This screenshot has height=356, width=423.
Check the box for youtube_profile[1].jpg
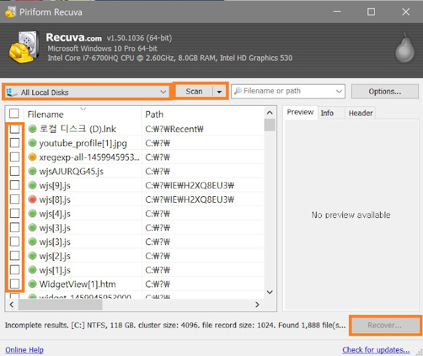(x=15, y=143)
